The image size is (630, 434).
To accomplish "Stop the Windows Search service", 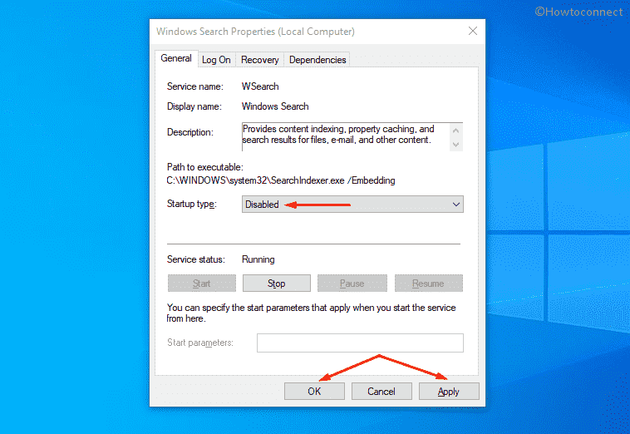I will [277, 284].
